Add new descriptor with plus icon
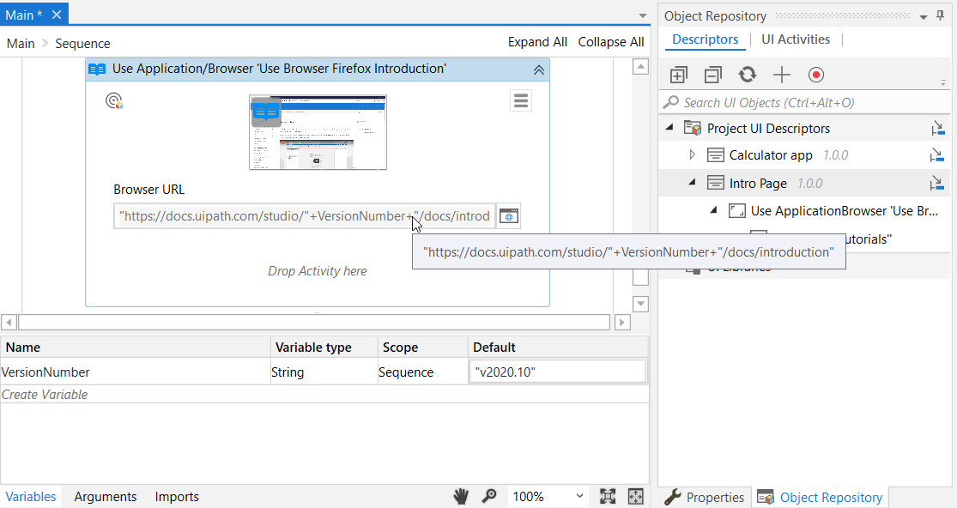Viewport: 957px width, 508px height. click(x=781, y=75)
